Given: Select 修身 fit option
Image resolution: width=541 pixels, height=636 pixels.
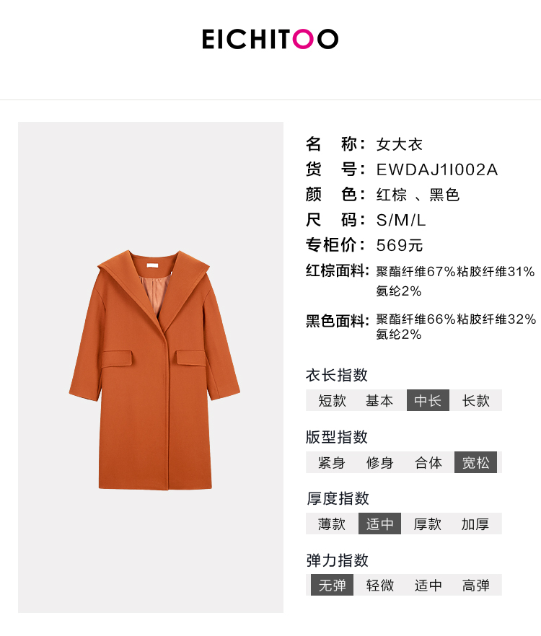Looking at the screenshot, I should (x=379, y=463).
